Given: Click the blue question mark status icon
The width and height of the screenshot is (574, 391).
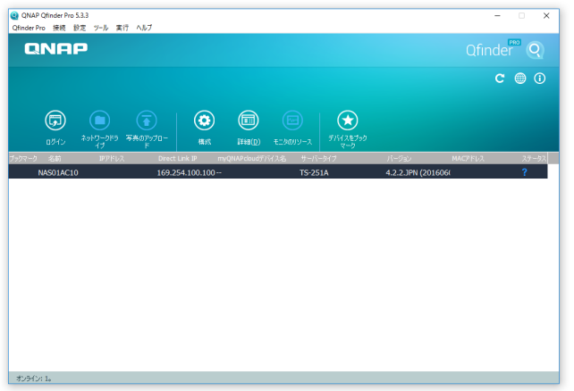Looking at the screenshot, I should (x=524, y=172).
